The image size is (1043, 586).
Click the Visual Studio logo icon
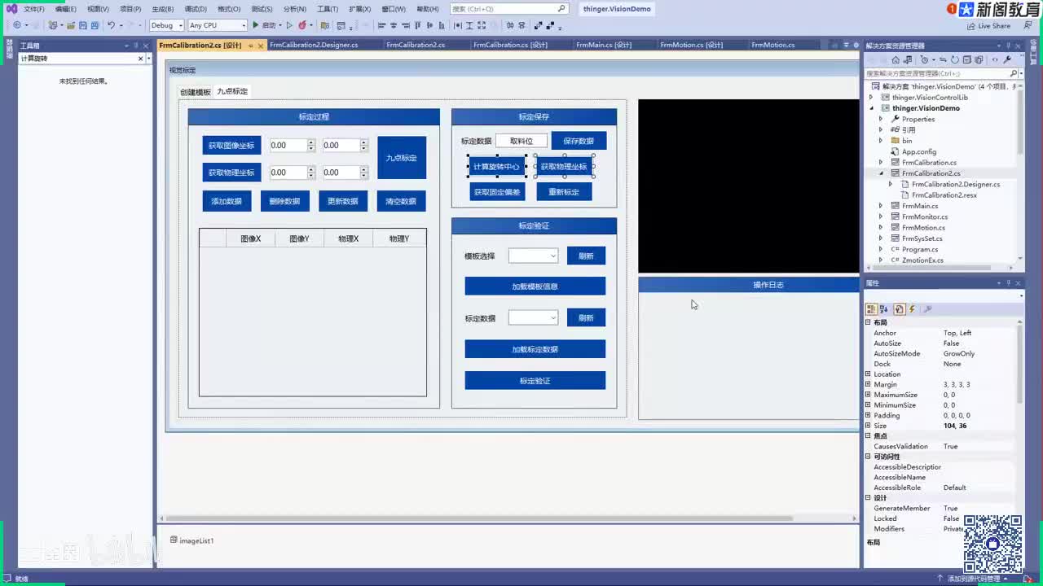(x=11, y=9)
